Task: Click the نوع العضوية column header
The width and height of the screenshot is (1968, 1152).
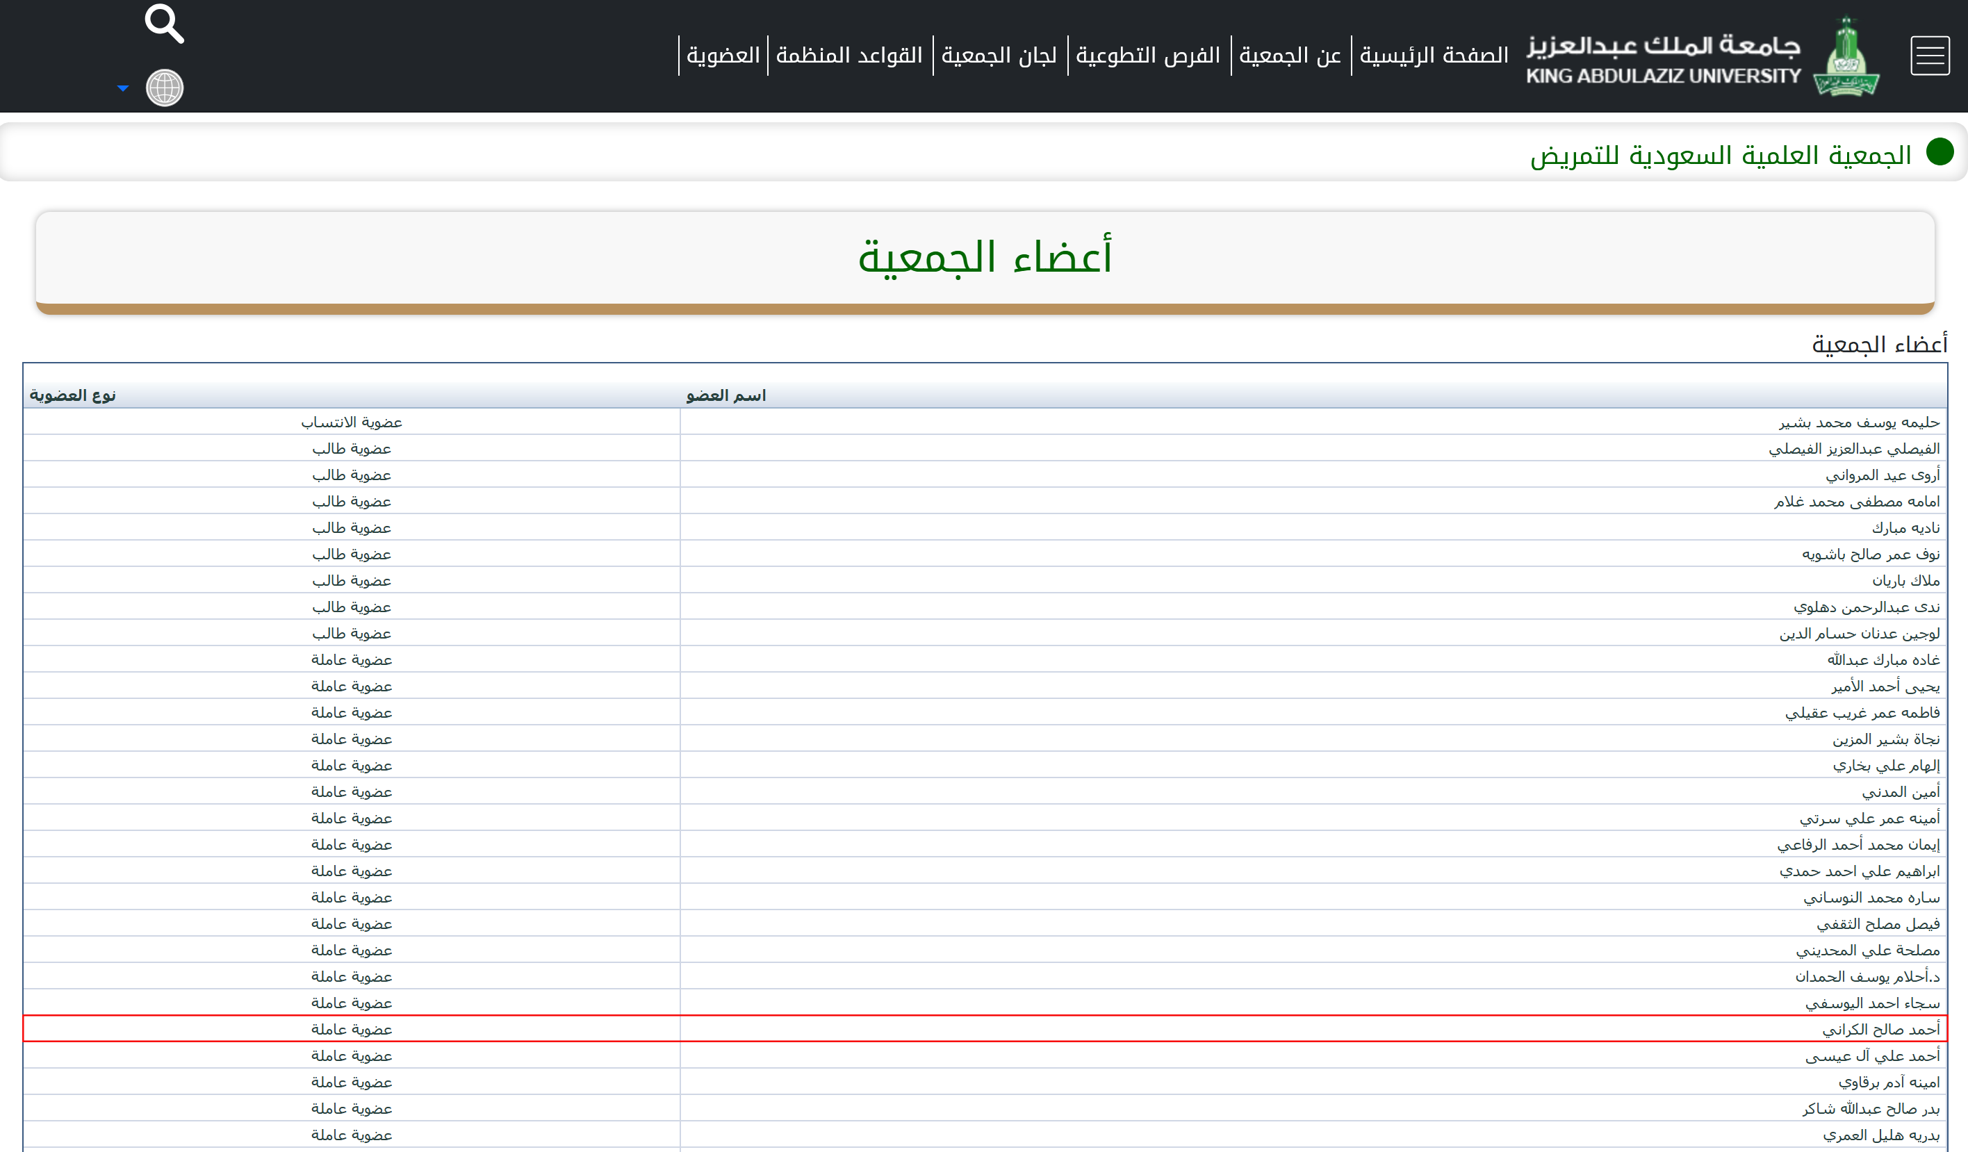Action: 73,395
